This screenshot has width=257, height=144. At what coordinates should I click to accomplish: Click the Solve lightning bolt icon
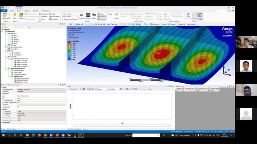pos(14,15)
